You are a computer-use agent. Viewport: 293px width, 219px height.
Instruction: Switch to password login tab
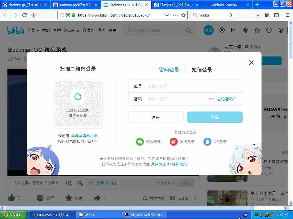169,70
